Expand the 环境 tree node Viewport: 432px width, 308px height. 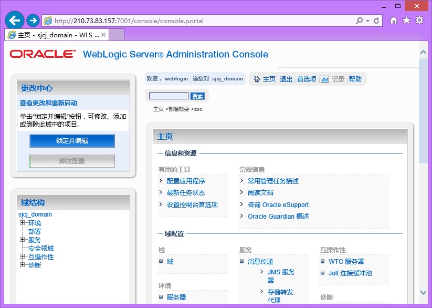coord(23,222)
